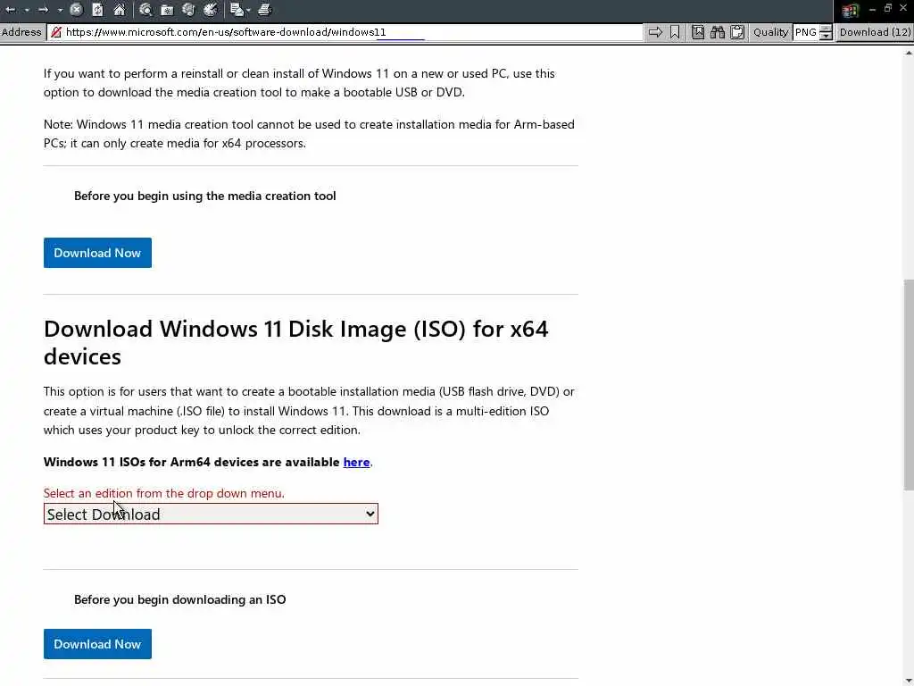Stop loading with the Stop icon
This screenshot has height=686, width=914.
click(x=77, y=10)
